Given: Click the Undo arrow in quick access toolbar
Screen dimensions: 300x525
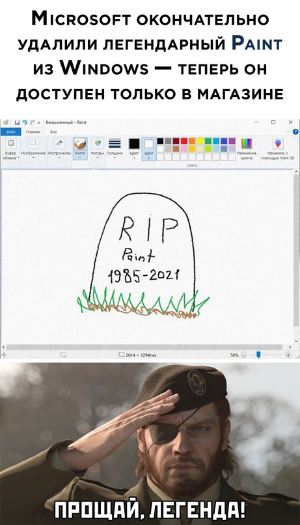Looking at the screenshot, I should pyautogui.click(x=25, y=122).
